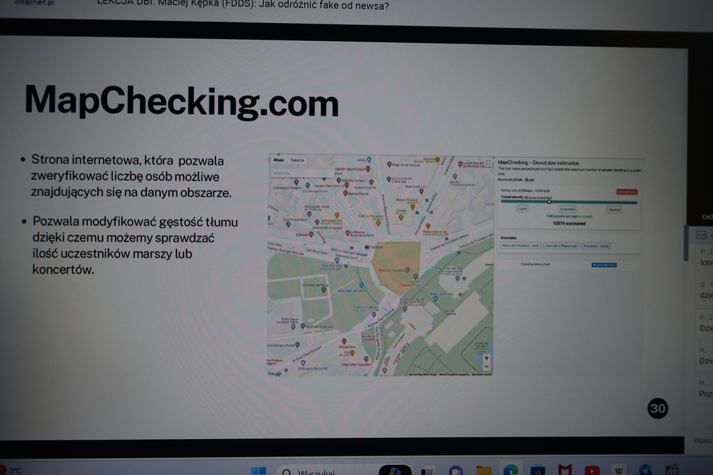Click the chat panel vertical scrollbar
713x475 pixels.
[686, 242]
